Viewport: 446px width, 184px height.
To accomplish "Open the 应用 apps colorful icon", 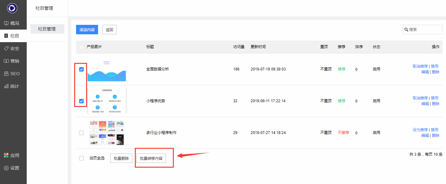I will coord(6,155).
